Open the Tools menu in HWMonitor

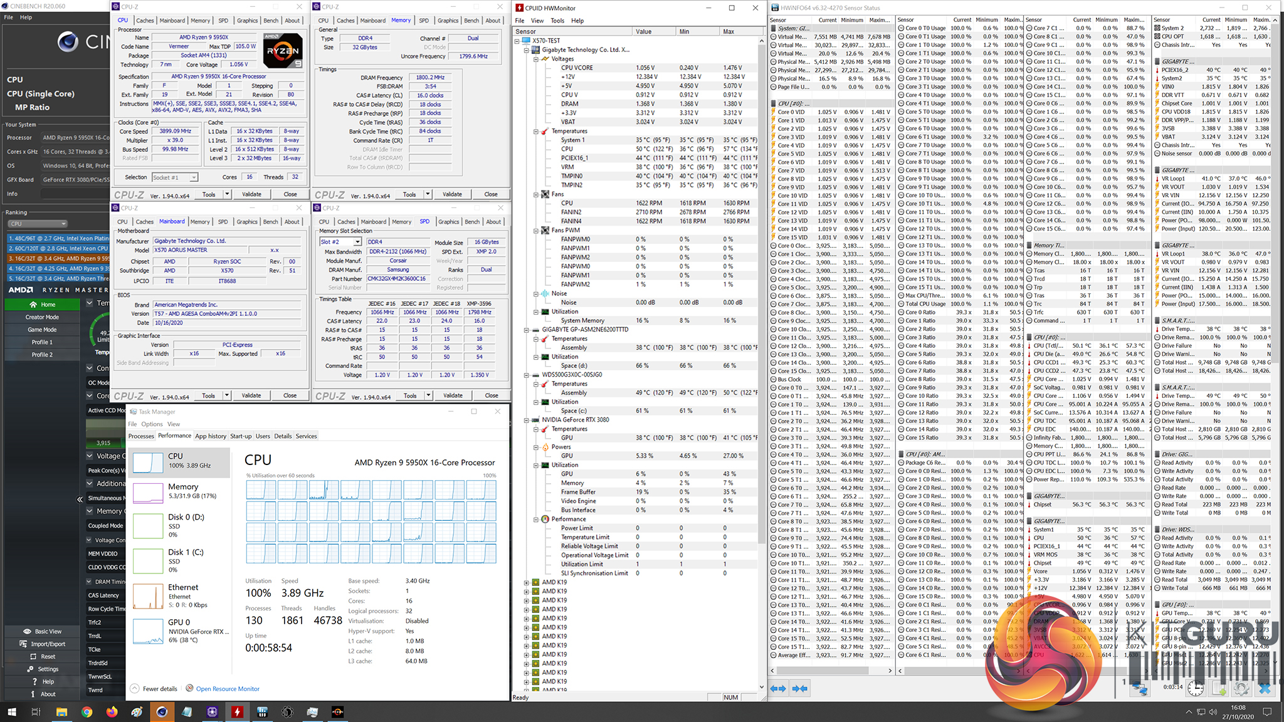[x=557, y=21]
